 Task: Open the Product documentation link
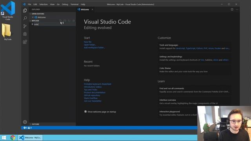(95, 92)
